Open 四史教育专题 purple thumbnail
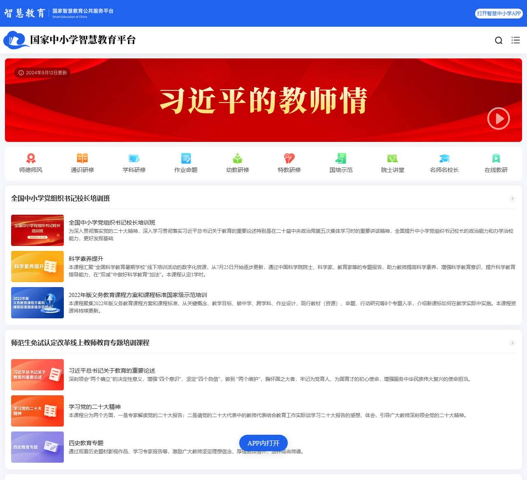This screenshot has width=527, height=480. 37,447
